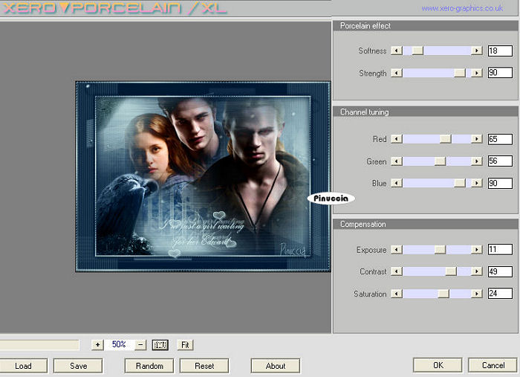
Task: Confirm filter with OK
Action: coord(438,365)
